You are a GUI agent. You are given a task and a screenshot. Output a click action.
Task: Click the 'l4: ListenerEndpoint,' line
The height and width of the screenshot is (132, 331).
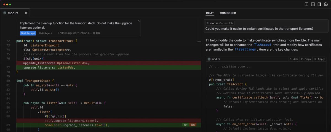tap(42, 45)
